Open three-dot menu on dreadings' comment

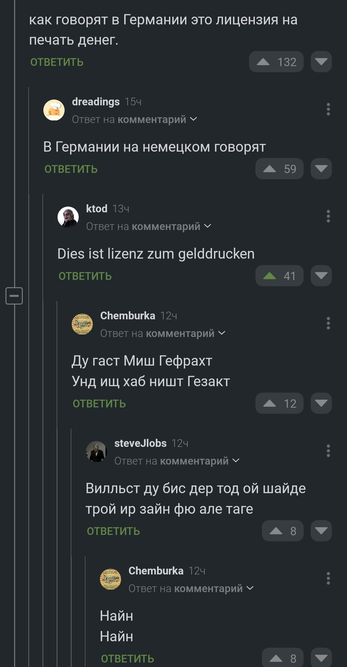pos(328,110)
